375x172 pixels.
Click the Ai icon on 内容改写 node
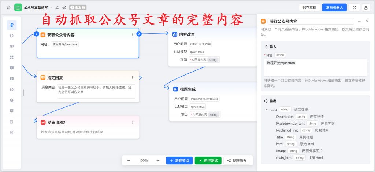click(x=175, y=34)
